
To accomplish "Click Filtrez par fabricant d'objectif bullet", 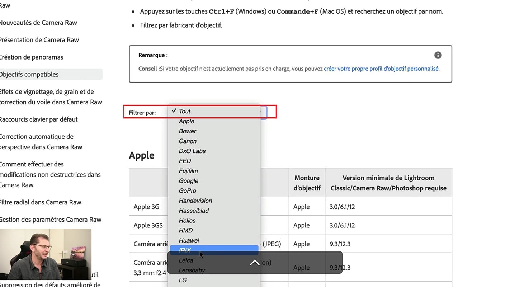I will point(181,25).
